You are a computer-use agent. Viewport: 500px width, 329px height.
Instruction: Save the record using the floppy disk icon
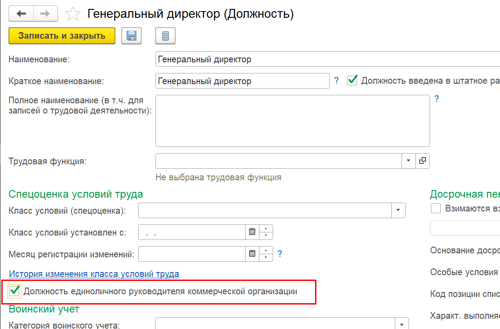[131, 36]
